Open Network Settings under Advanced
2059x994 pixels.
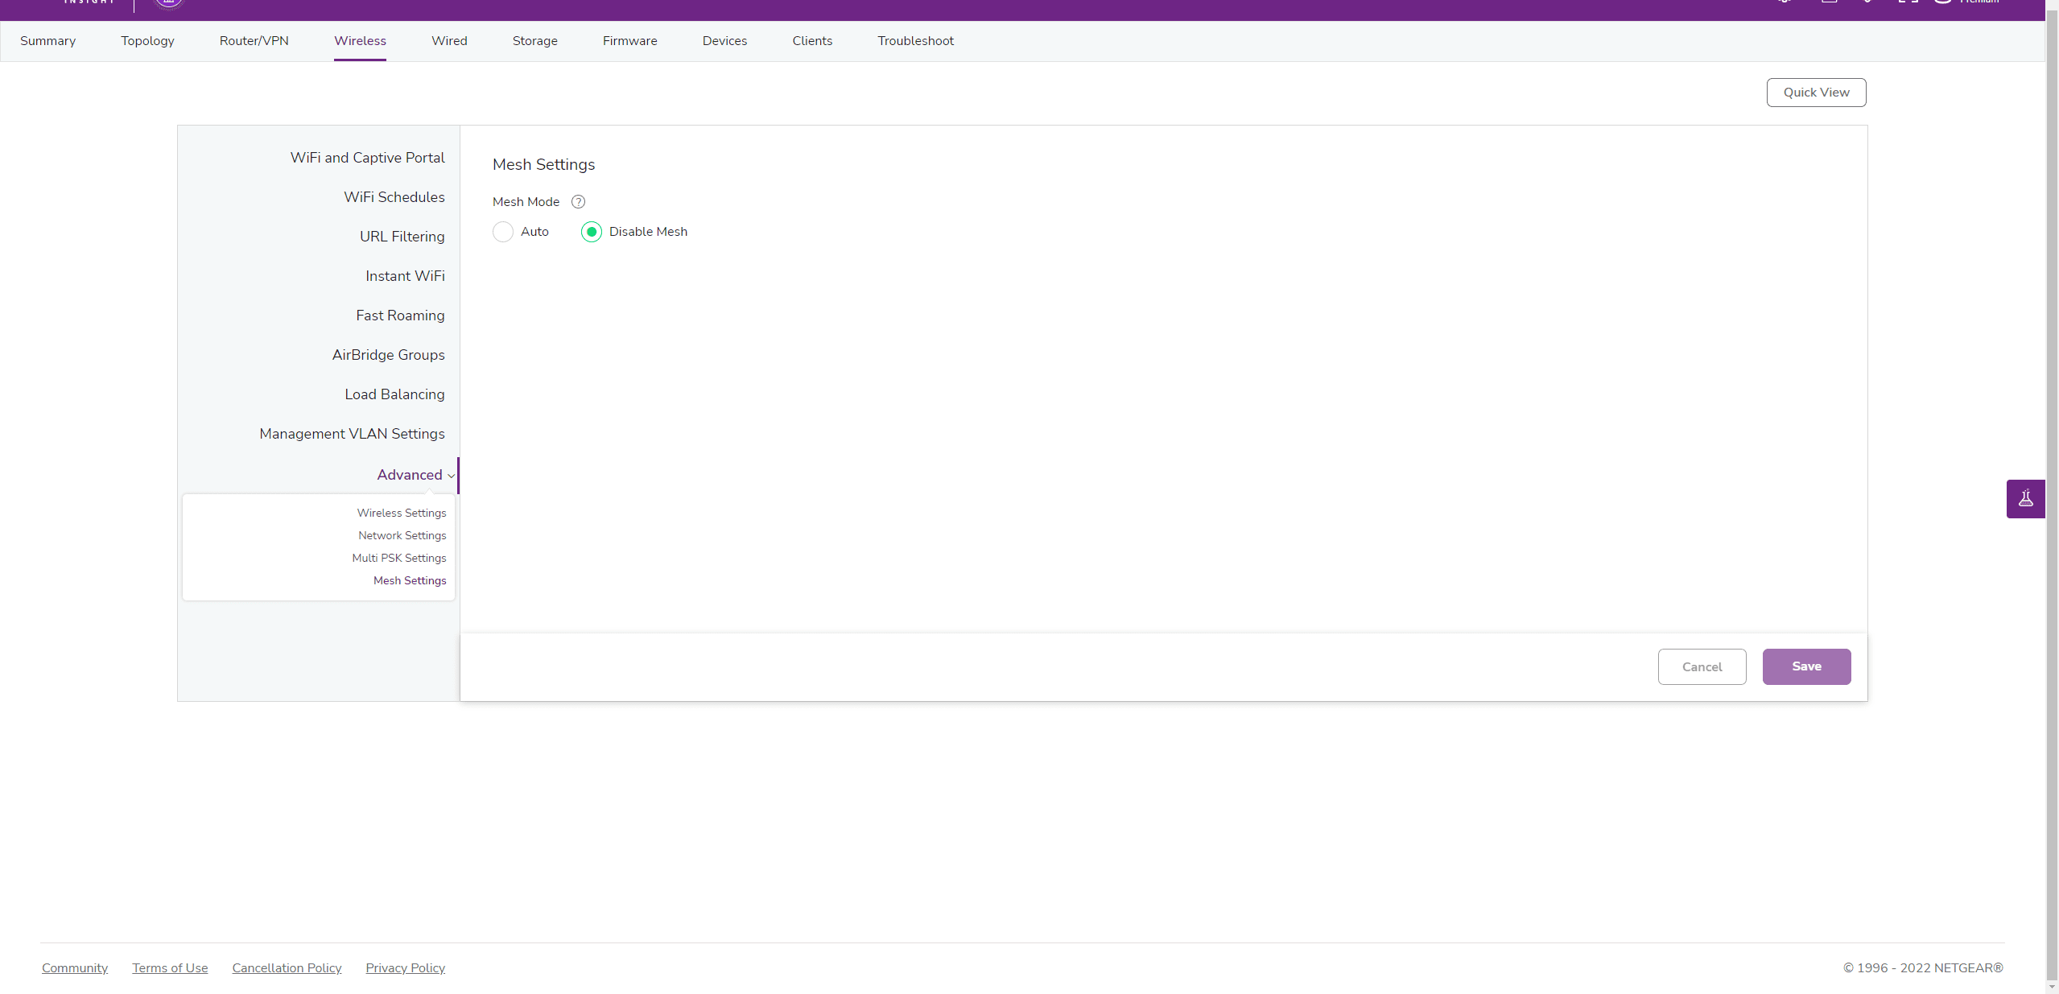[402, 535]
